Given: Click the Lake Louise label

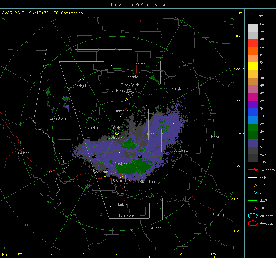Looking at the screenshot, I should click(24, 151).
